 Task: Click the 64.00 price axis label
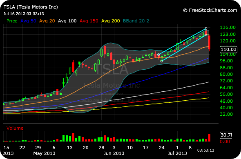tap(226, 88)
